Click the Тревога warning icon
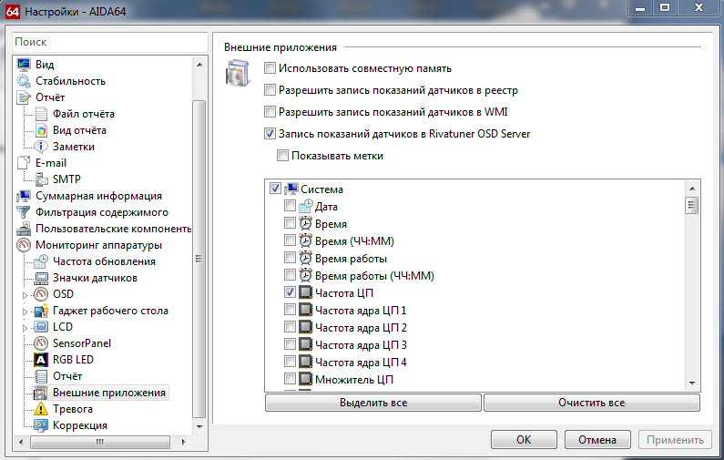This screenshot has width=724, height=460. 41,409
